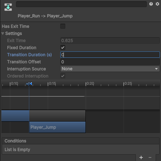Click the Transition Offset input field

110,62
